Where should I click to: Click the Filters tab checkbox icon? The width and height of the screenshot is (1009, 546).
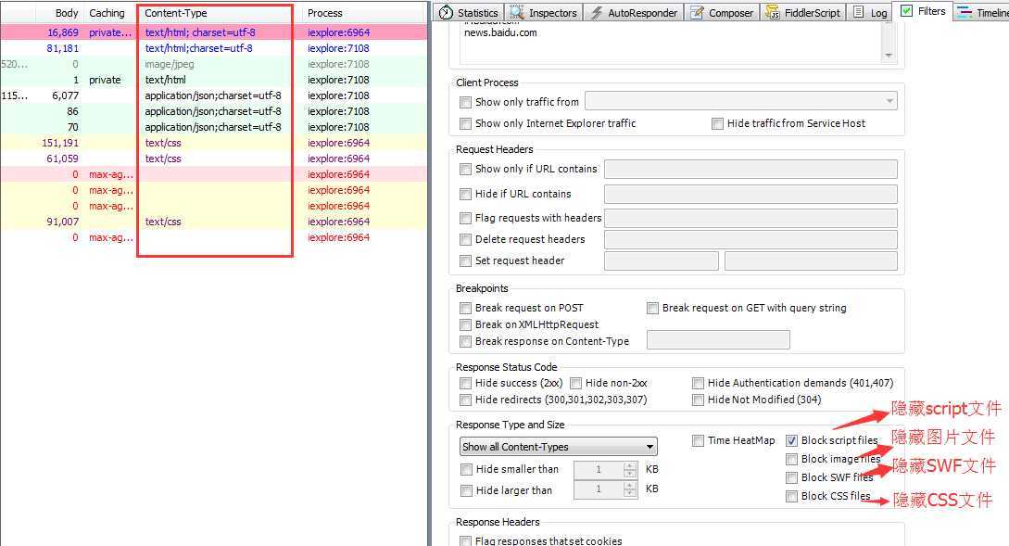coord(906,11)
